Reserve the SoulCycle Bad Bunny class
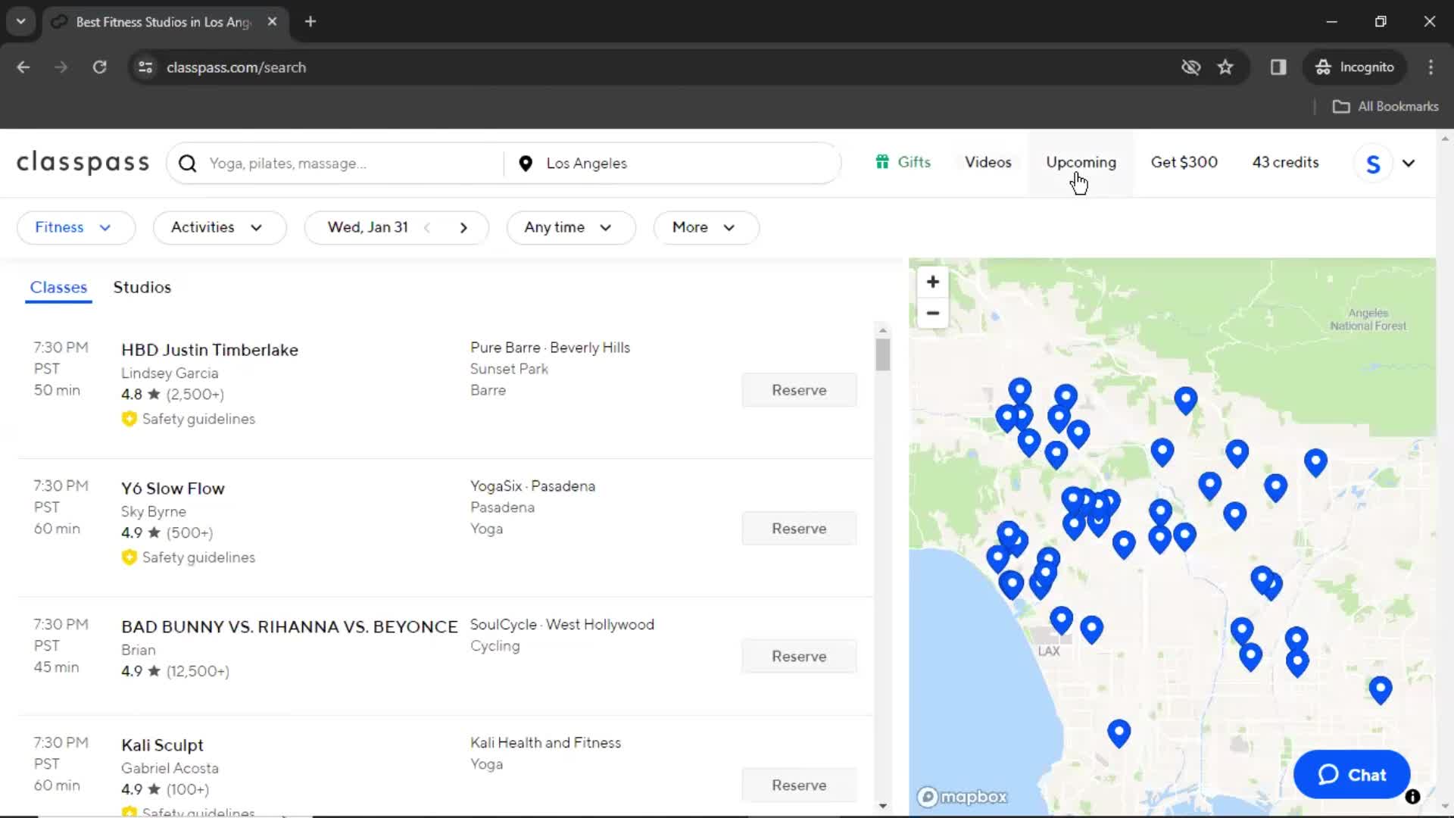Viewport: 1454px width, 818px height. pos(799,657)
